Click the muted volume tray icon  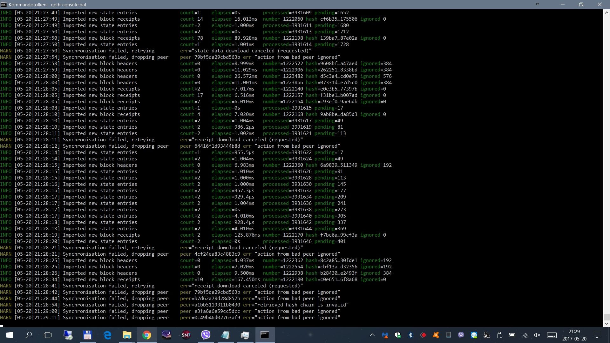(x=537, y=335)
